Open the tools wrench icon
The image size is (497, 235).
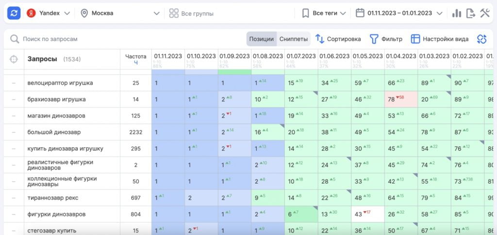pos(485,13)
